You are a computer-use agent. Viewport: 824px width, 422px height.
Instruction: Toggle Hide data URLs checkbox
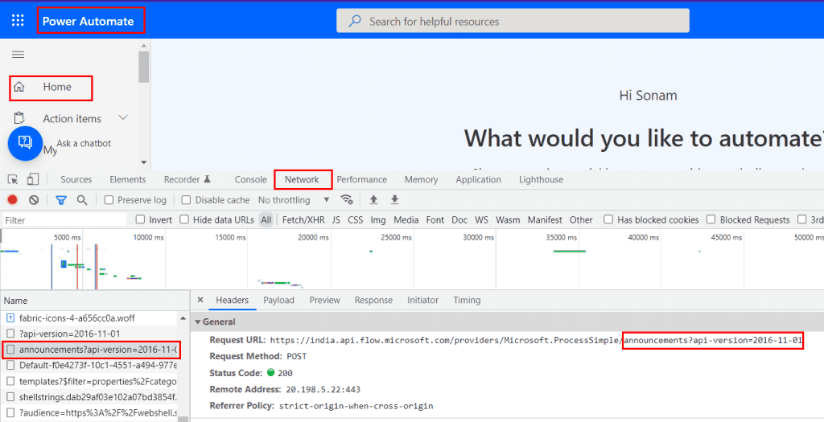184,219
